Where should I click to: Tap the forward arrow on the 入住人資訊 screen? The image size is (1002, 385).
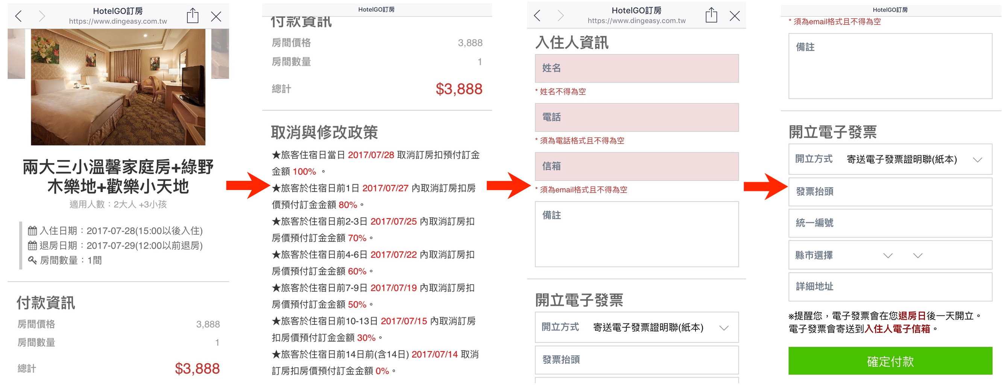tap(560, 15)
